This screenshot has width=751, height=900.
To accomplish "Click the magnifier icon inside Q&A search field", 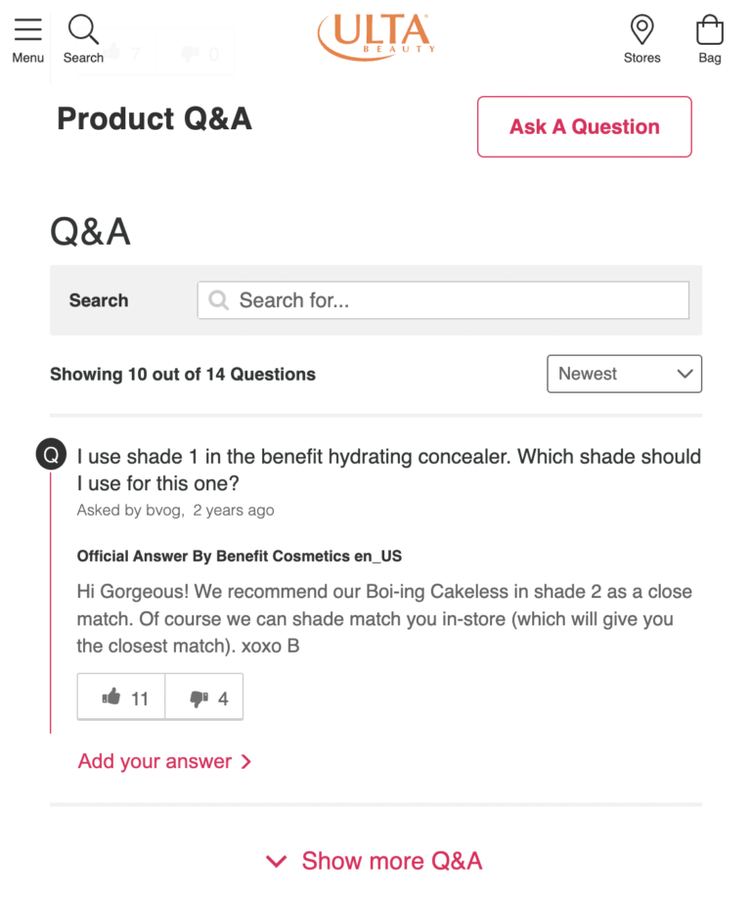I will 219,300.
